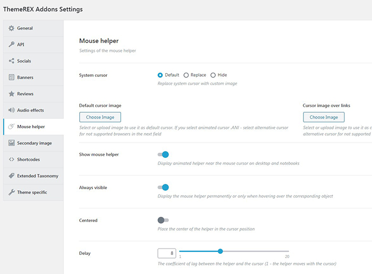The image size is (372, 274).
Task: Click the Reviews star icon
Action: click(11, 94)
